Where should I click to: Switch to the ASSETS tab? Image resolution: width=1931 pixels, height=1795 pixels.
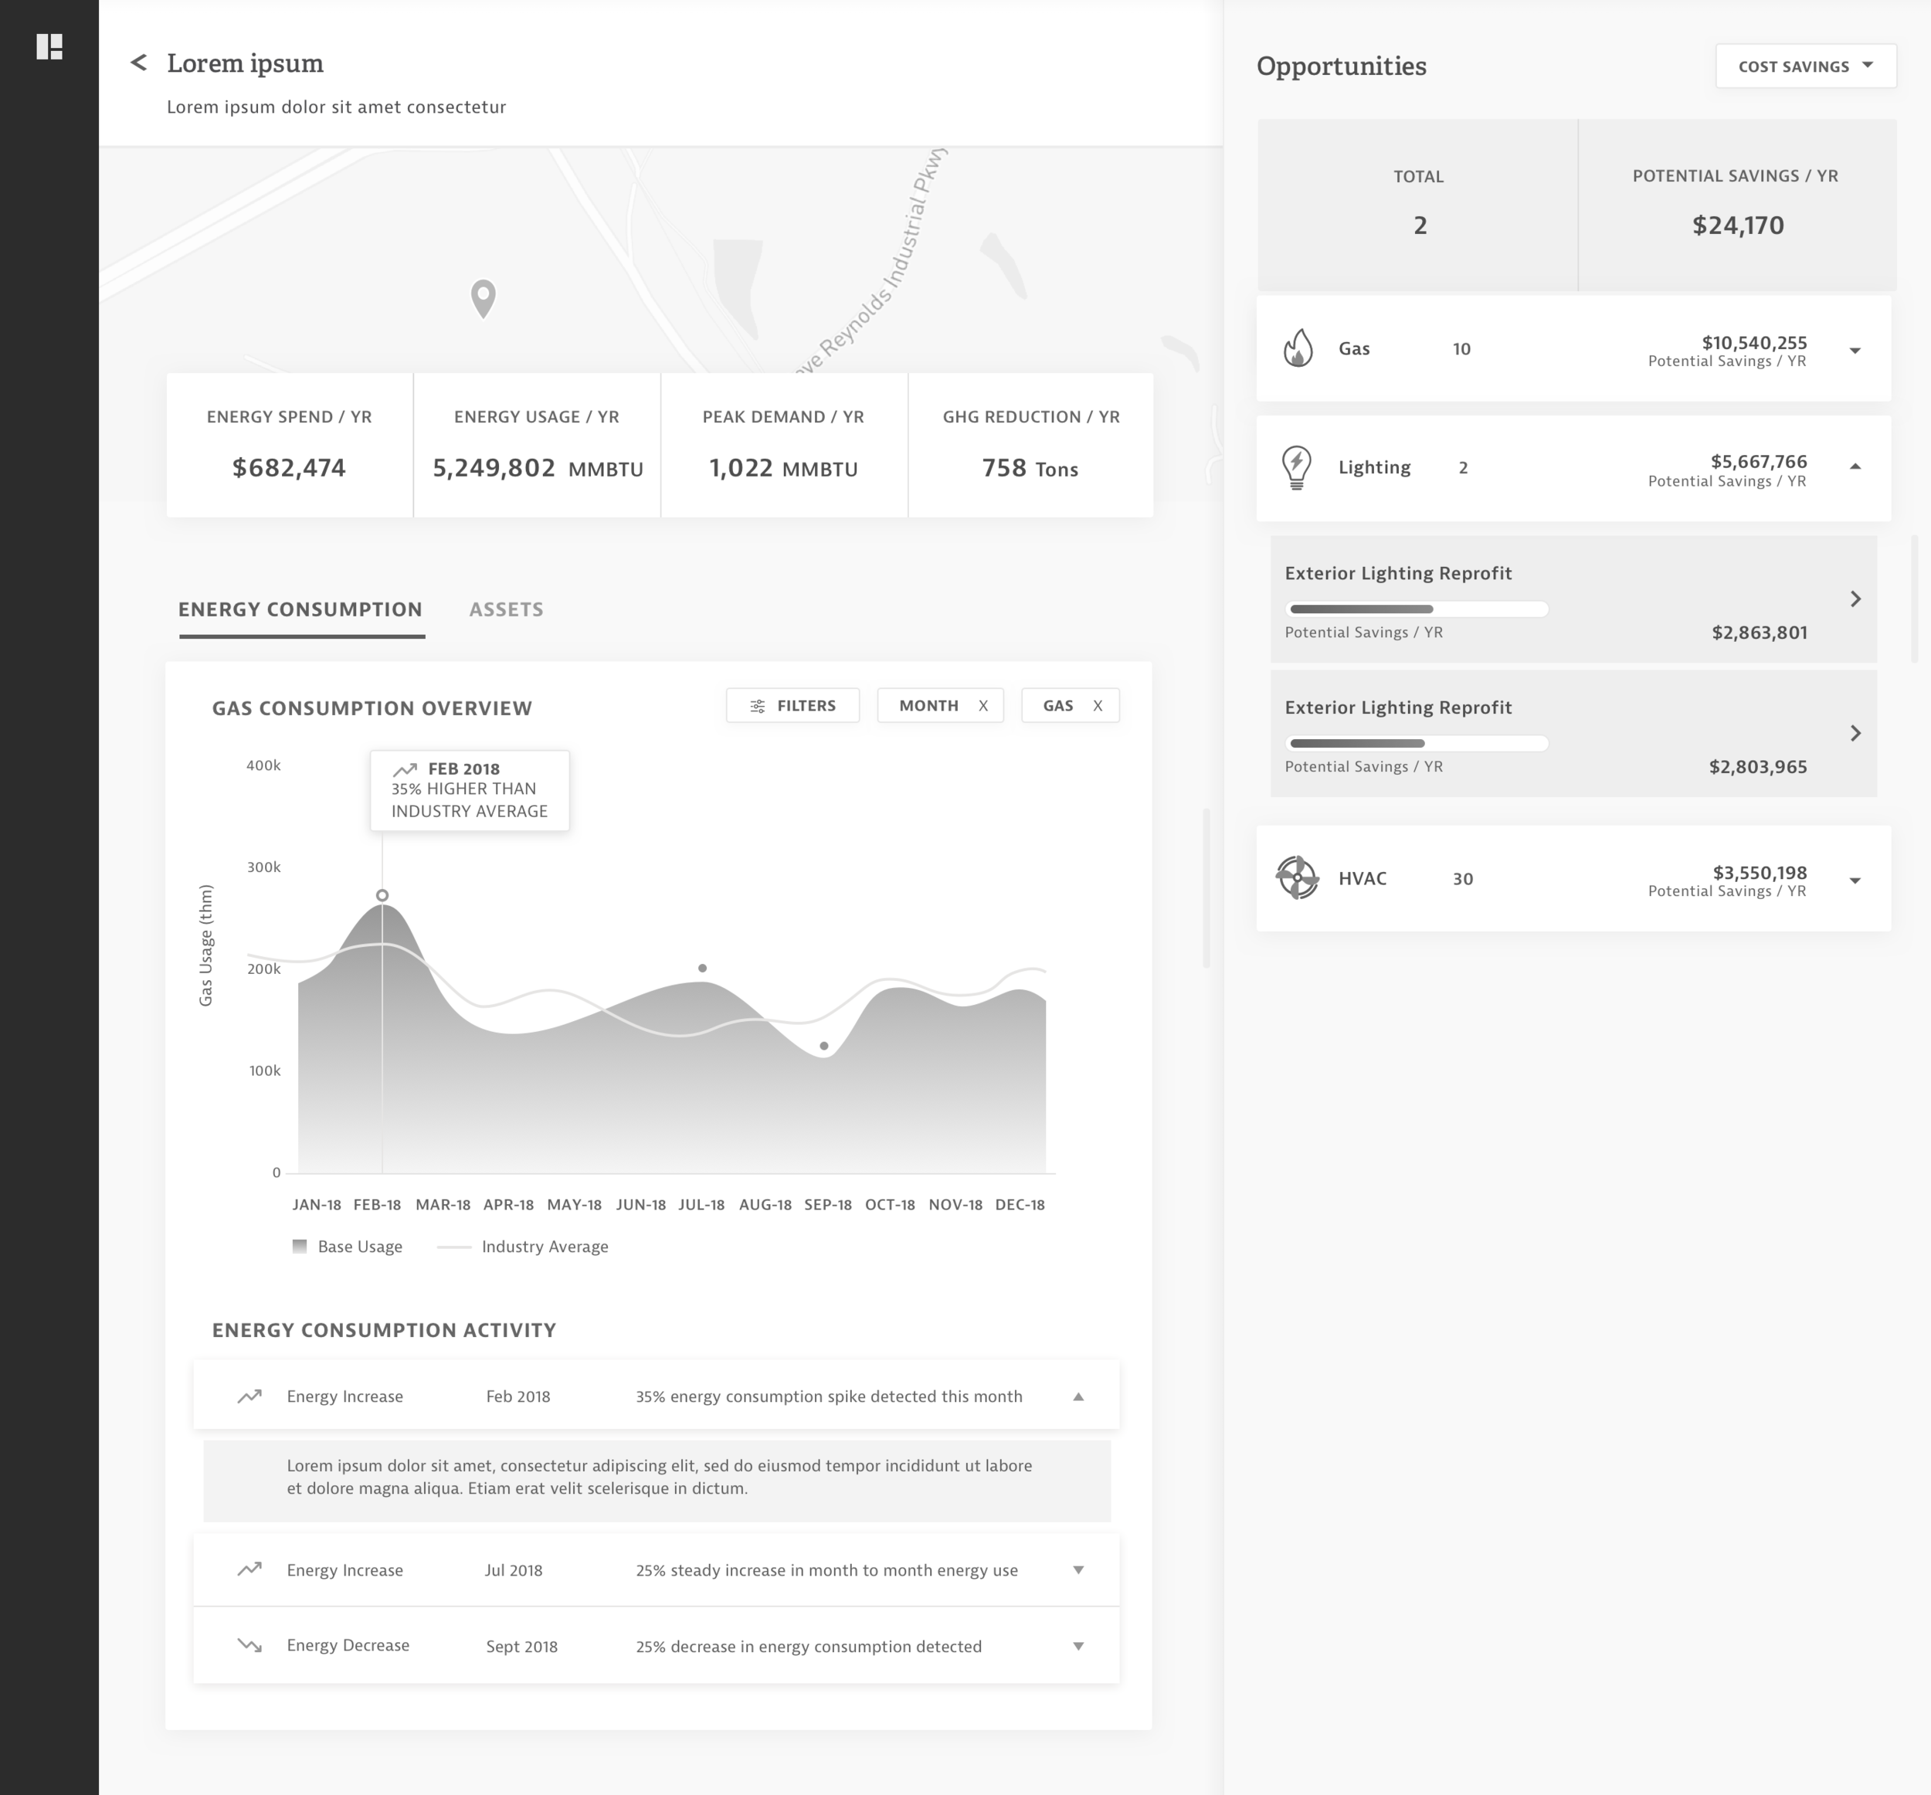pos(506,609)
